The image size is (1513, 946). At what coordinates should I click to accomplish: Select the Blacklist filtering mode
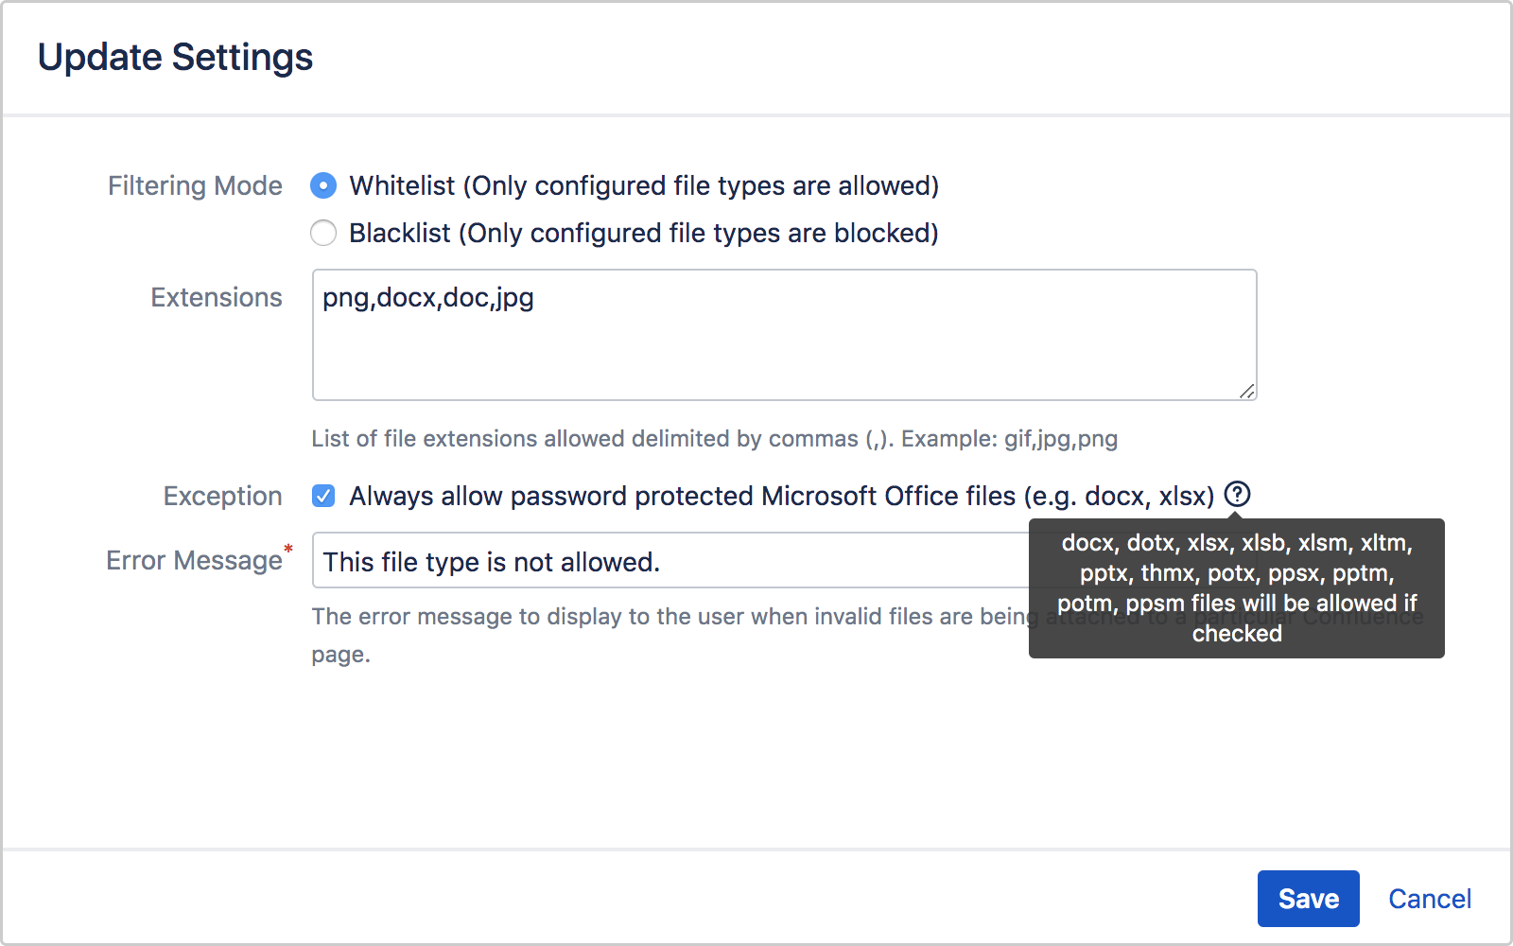(323, 233)
